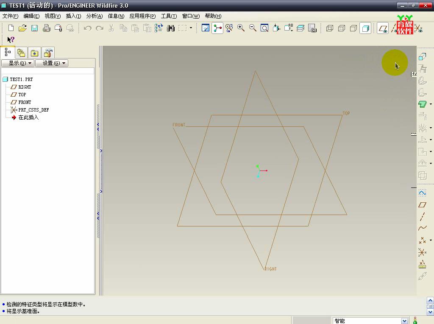Select TEST1.PRT root in model tree
Viewport: 434px width, 324px height.
pyautogui.click(x=18, y=79)
